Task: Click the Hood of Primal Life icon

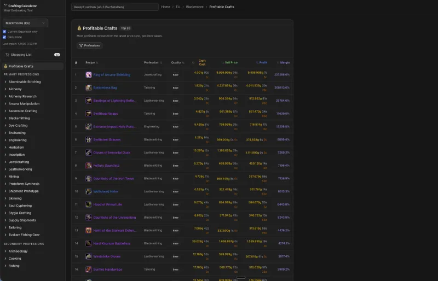Action: (x=89, y=204)
